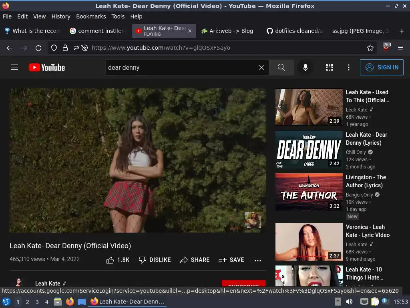Launch Firefox from taskbar quick launcher

point(70,302)
